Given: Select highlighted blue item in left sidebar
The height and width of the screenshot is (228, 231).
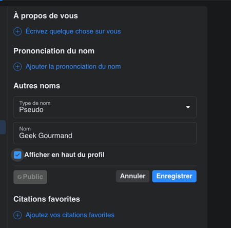Looking at the screenshot, I should click(3, 127).
